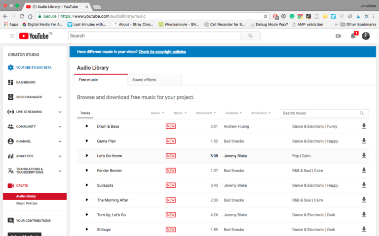This screenshot has height=236, width=379.
Task: Play The Morning After track
Action: point(87,200)
